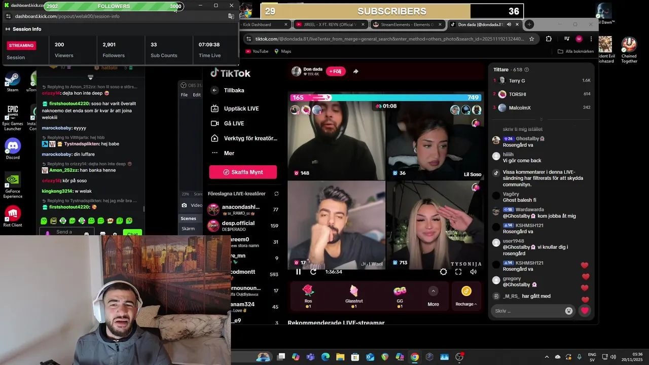Image resolution: width=649 pixels, height=365 pixels.
Task: Open the Mer option in TikTok sidebar
Action: [222, 153]
